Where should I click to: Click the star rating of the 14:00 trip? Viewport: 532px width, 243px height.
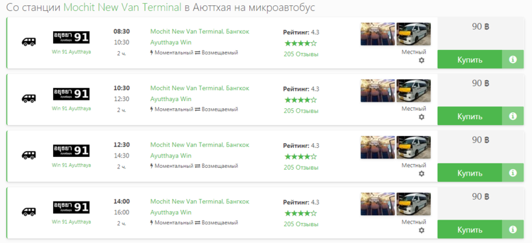point(300,213)
